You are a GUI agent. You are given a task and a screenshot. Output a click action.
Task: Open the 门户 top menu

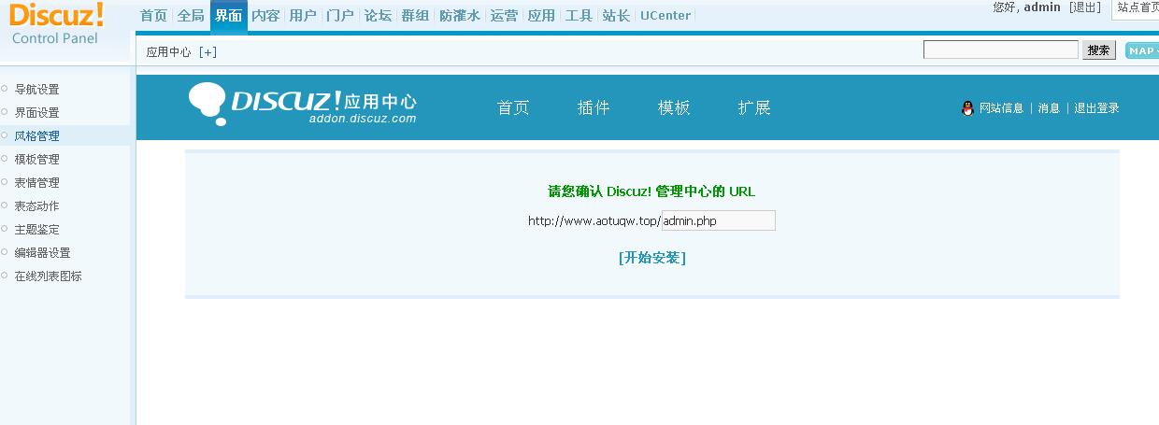click(x=340, y=16)
